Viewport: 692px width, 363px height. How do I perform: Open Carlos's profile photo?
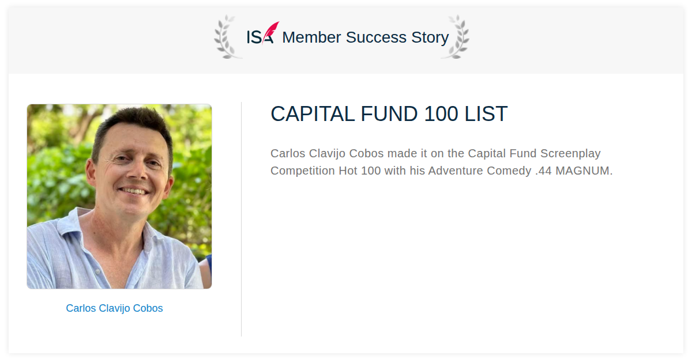pos(119,196)
